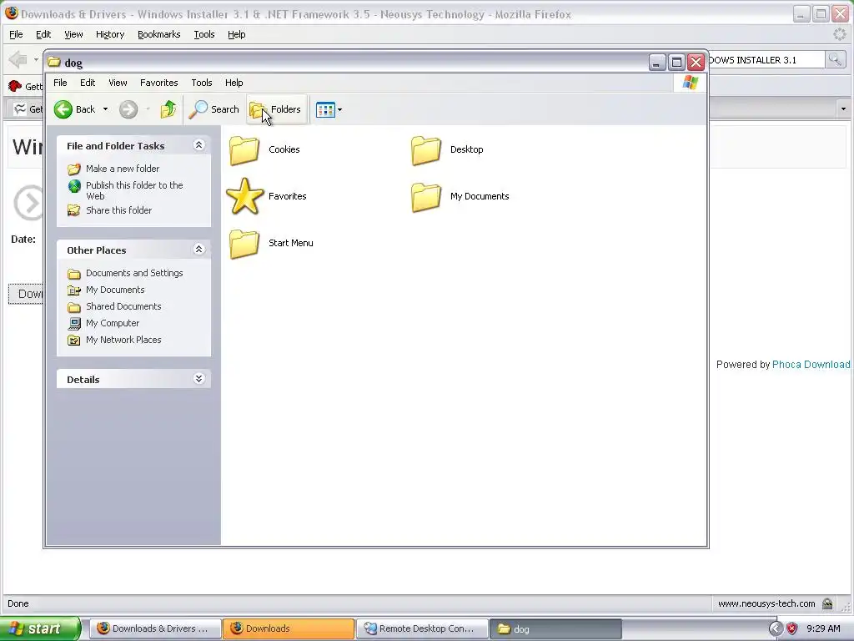Expand hidden system tray icons arrow

point(776,628)
